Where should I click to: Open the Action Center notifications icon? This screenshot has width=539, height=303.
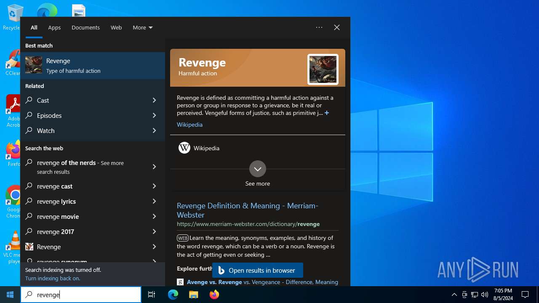point(525,295)
